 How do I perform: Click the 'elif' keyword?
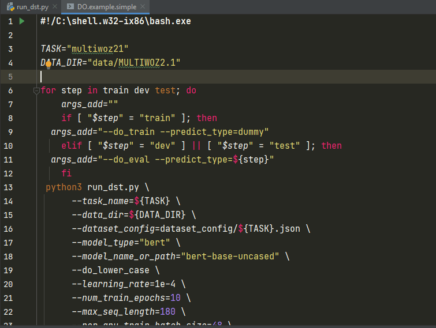coord(72,146)
